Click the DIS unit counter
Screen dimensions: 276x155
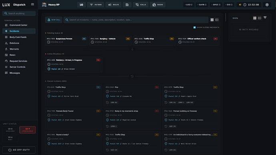point(229,5)
